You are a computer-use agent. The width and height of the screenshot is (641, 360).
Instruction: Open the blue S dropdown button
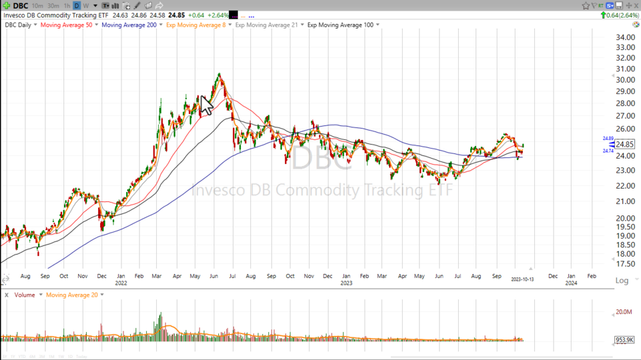click(x=610, y=6)
